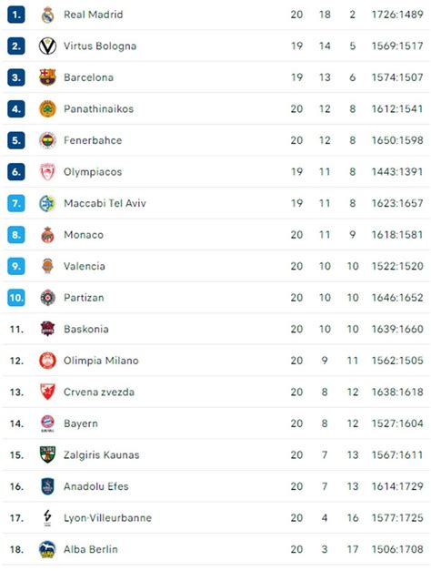Click the Baskonia team name
This screenshot has height=571, width=431.
click(x=86, y=329)
